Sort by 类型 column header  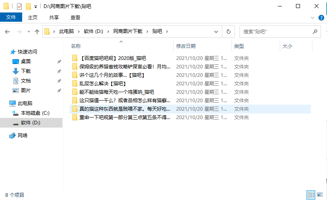(x=239, y=46)
